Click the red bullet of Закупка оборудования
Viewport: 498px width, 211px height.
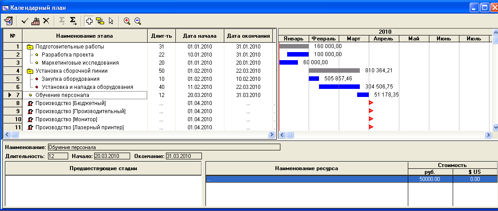pos(36,79)
